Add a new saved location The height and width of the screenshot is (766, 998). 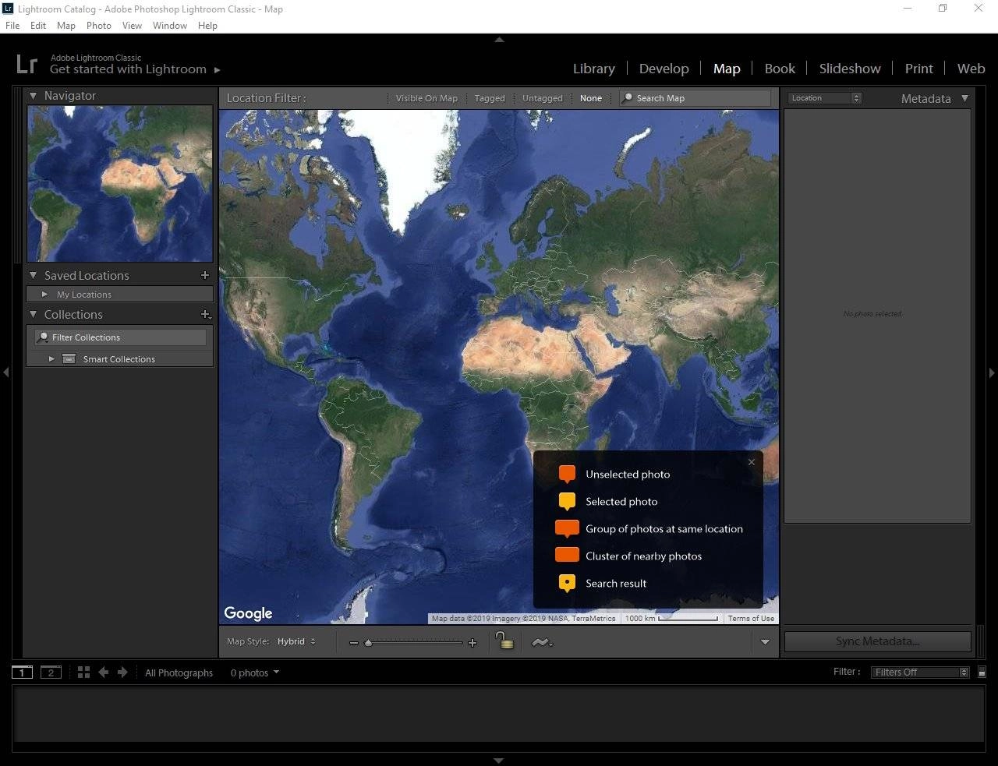205,275
